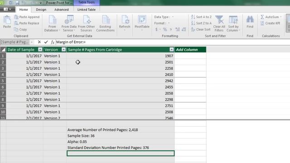Image resolution: width=290 pixels, height=163 pixels.
Task: Click the Save icon in quick access toolbar
Action: [x=17, y=3]
